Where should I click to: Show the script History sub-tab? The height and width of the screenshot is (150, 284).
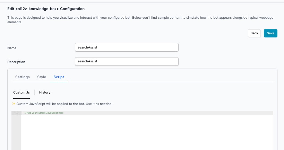coord(45,92)
